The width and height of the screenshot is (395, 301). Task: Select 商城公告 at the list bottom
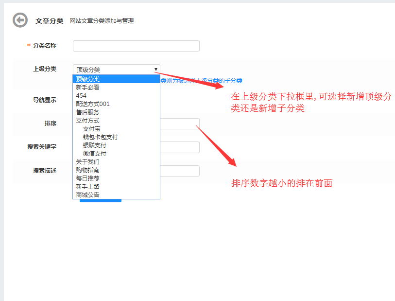(87, 195)
